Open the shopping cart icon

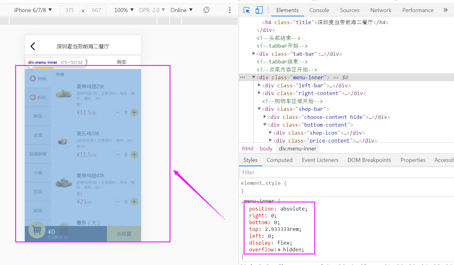(37, 230)
